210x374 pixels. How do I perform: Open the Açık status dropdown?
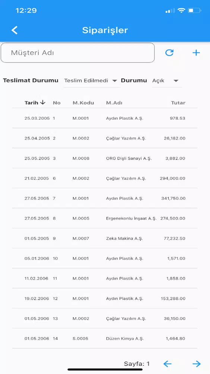tap(167, 81)
